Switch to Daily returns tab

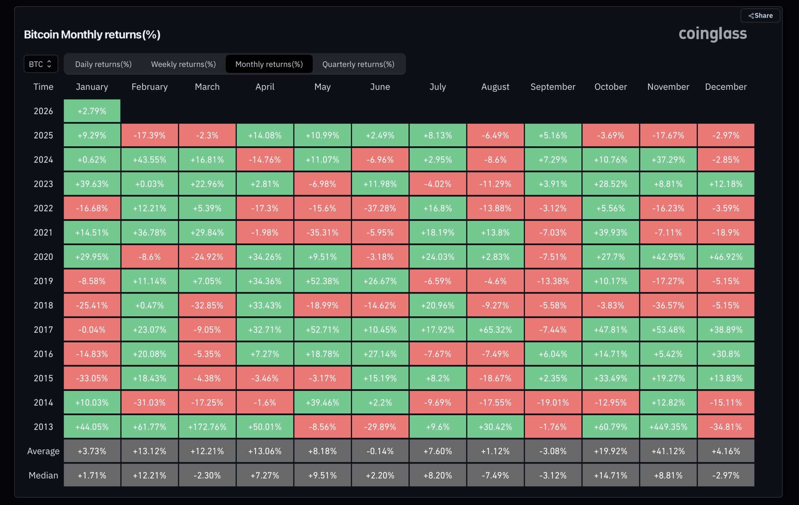[104, 64]
